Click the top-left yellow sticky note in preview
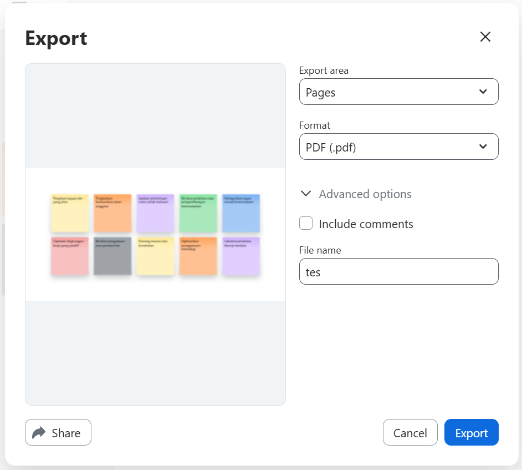The height and width of the screenshot is (470, 522). (70, 213)
